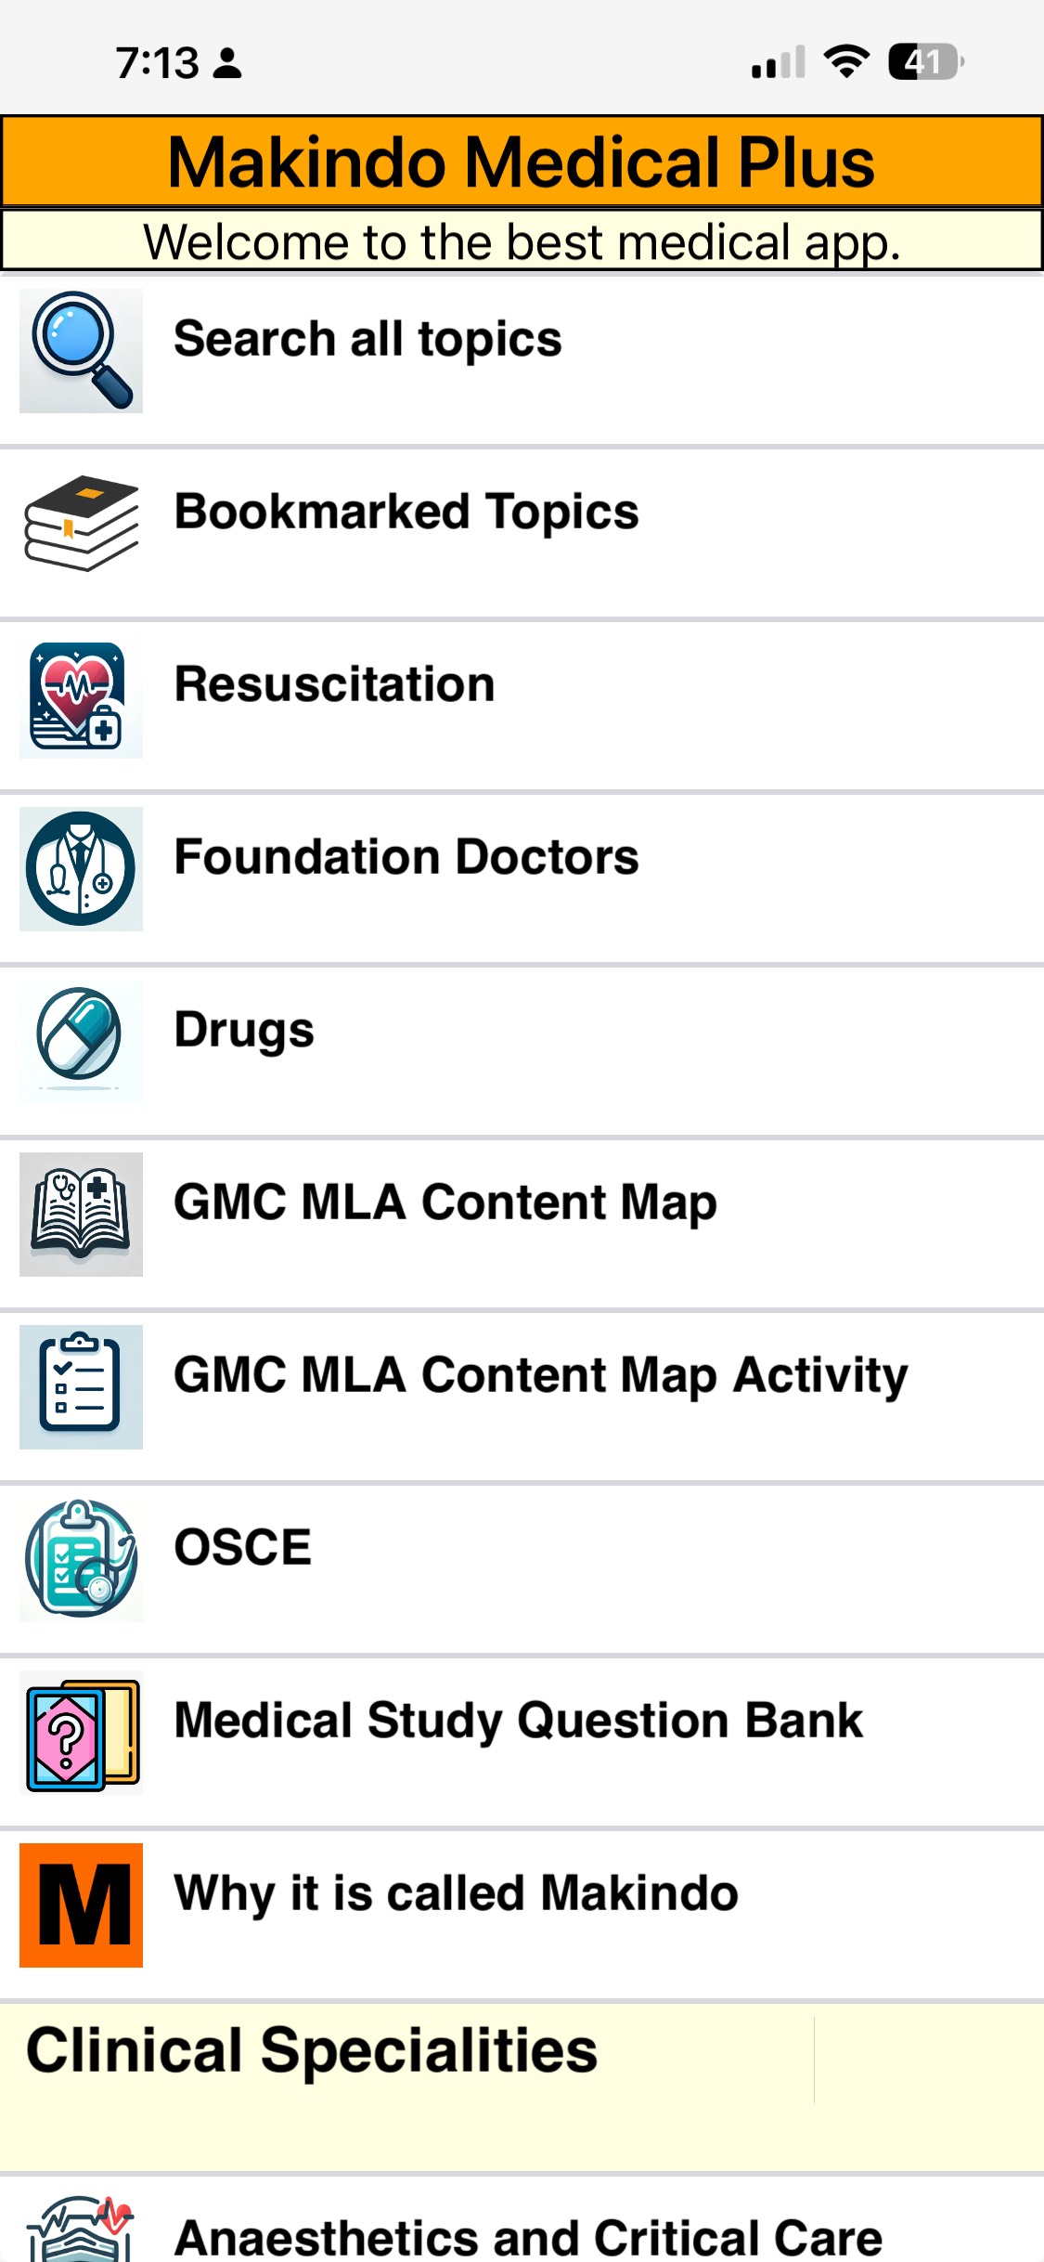
Task: Open Search all topics
Action: click(367, 339)
